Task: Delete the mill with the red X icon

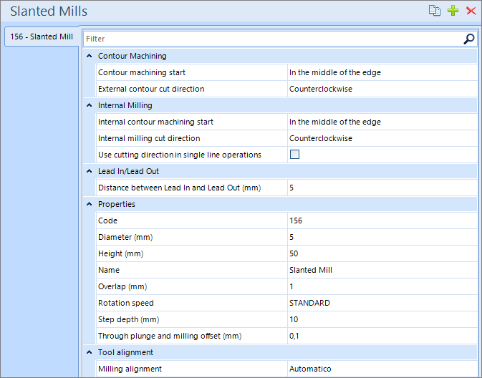Action: 471,11
